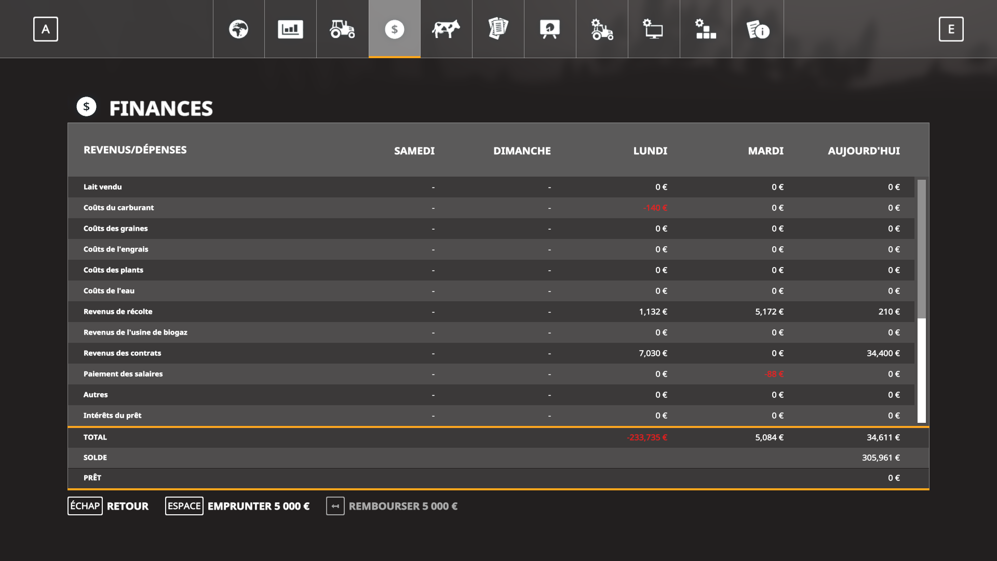Click Revenus de l'usine de biogaz label

(x=136, y=332)
